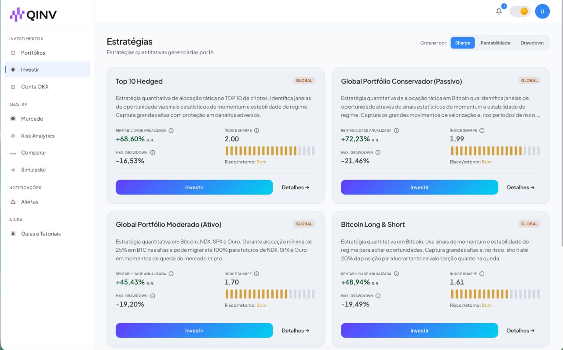Click Índice Sharpe info icon on Conservador card
Viewport: 563px width, 350px height.
click(482, 130)
